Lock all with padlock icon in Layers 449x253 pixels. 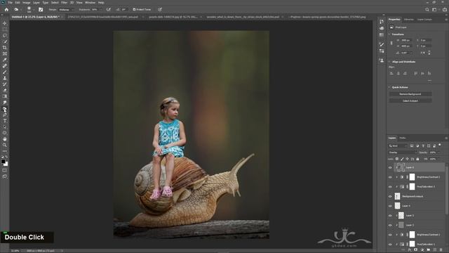click(417, 159)
